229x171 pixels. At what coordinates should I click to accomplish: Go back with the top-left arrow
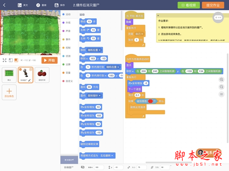(x=4, y=5)
